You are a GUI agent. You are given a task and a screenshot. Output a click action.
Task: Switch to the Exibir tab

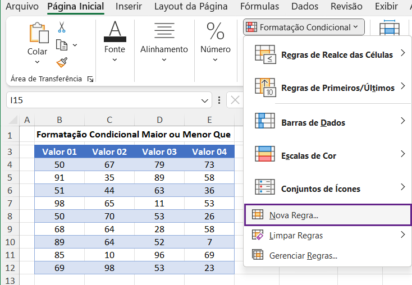click(x=386, y=6)
